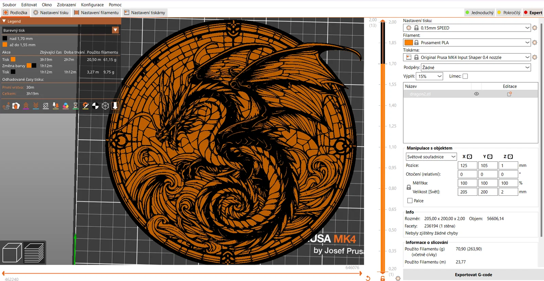Viewport: 544px width, 281px height.
Task: Open the Konfigurace menu
Action: click(x=92, y=5)
